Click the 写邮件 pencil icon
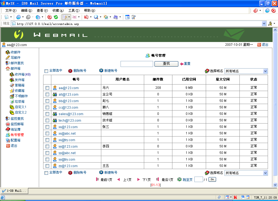The image size is (278, 201). click(8, 57)
